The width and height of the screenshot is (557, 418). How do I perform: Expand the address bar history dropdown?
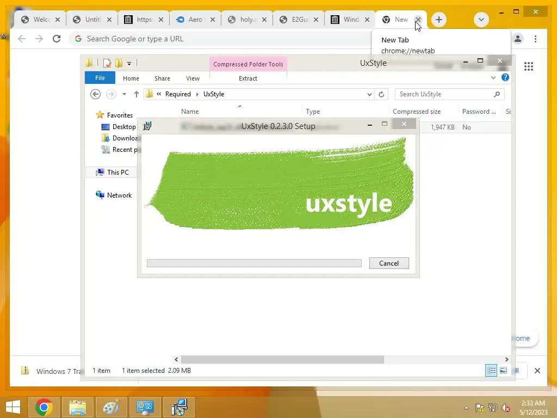click(369, 94)
